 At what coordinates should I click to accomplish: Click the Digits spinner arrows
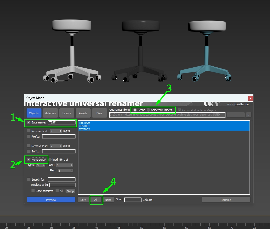pos(44,165)
